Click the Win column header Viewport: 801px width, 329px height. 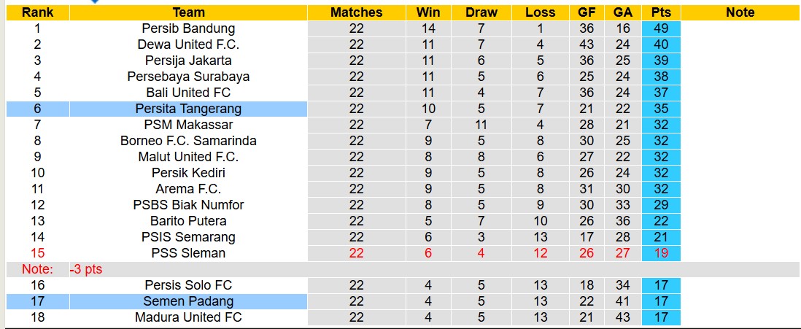(427, 12)
